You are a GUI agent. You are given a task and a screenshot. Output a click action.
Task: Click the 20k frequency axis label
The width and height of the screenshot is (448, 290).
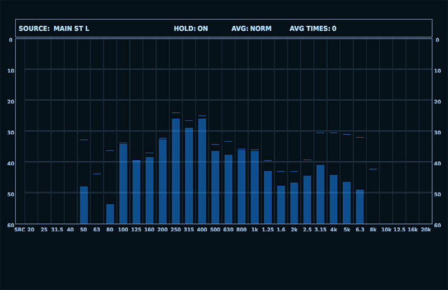coord(426,230)
